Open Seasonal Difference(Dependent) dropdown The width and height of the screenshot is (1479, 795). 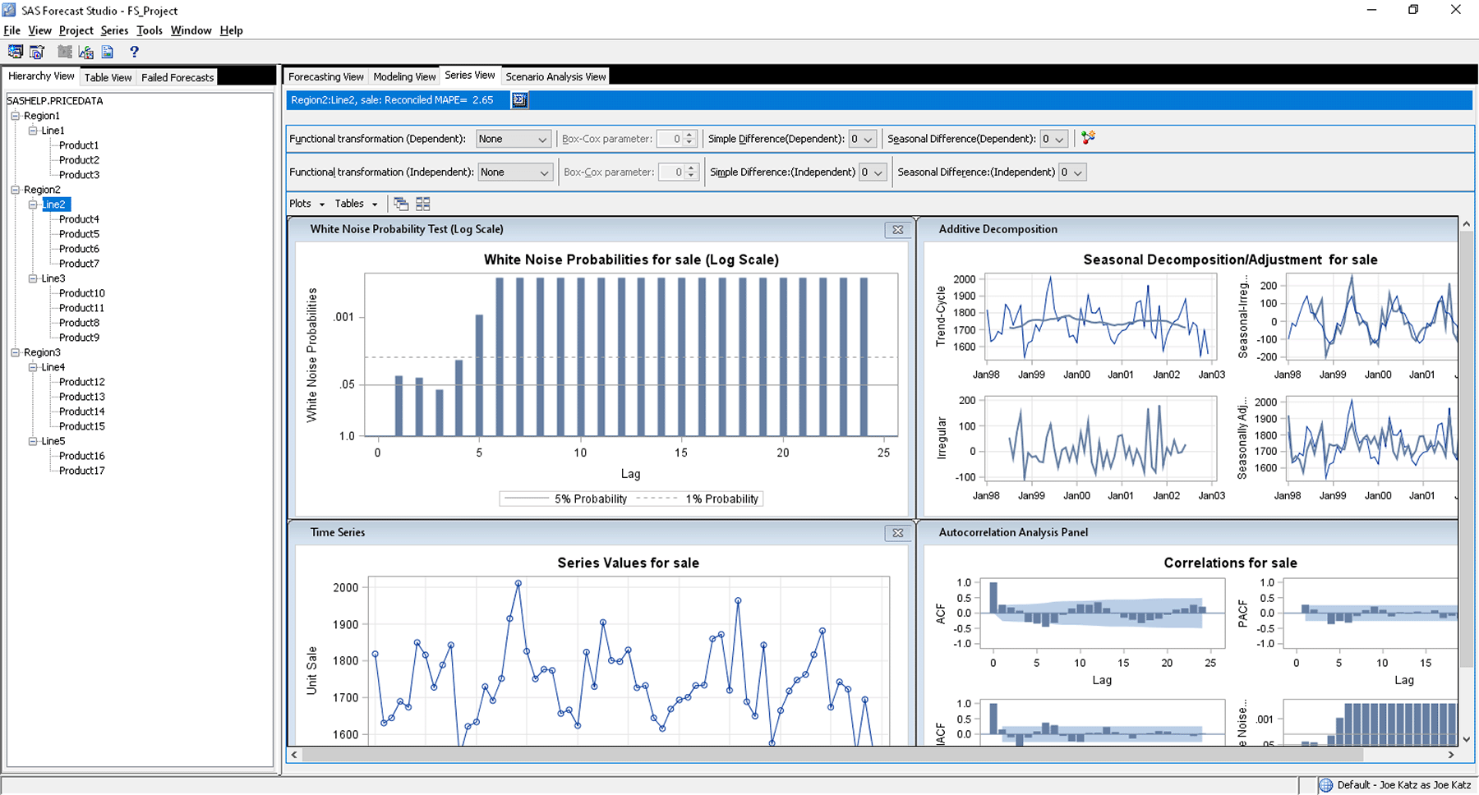[x=1054, y=139]
